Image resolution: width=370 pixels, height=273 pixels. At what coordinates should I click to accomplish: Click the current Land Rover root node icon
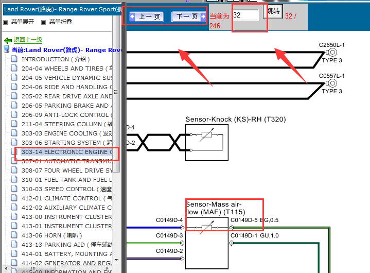pyautogui.click(x=7, y=49)
